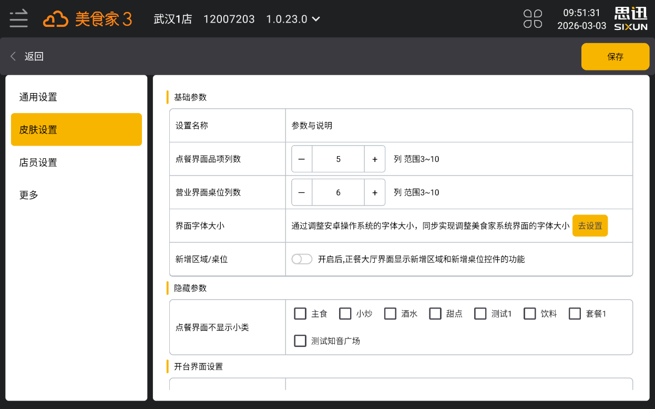Expand the version dropdown next to 1.0.23.0
Screen dimensions: 655x409
[316, 19]
